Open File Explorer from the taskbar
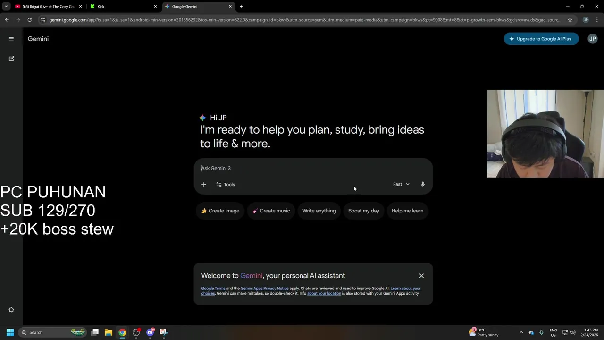604x340 pixels. (x=109, y=332)
